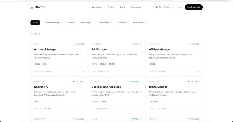The image size is (233, 122).
Task: Open the Ad Manager role title
Action: [x=99, y=49]
